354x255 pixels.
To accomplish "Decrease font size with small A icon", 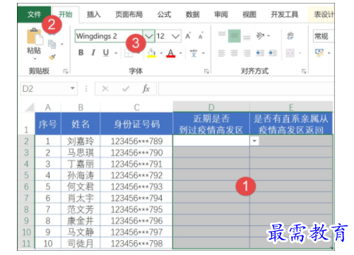I will click(x=201, y=36).
